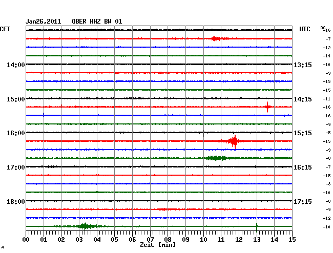Click the 06 minute axis label
The image size is (333, 253).
click(x=132, y=240)
